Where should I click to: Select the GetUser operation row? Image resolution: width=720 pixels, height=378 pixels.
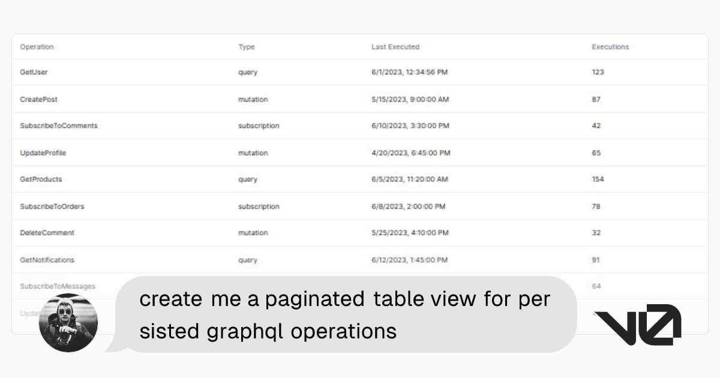[x=34, y=72]
